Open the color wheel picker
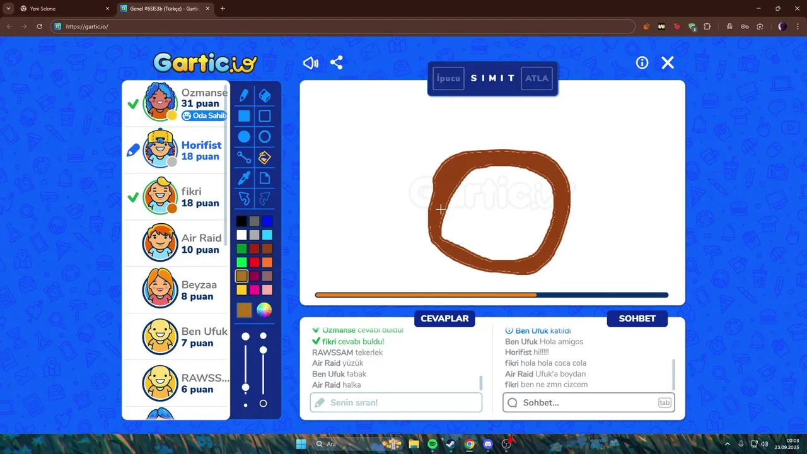807x454 pixels. coord(264,310)
